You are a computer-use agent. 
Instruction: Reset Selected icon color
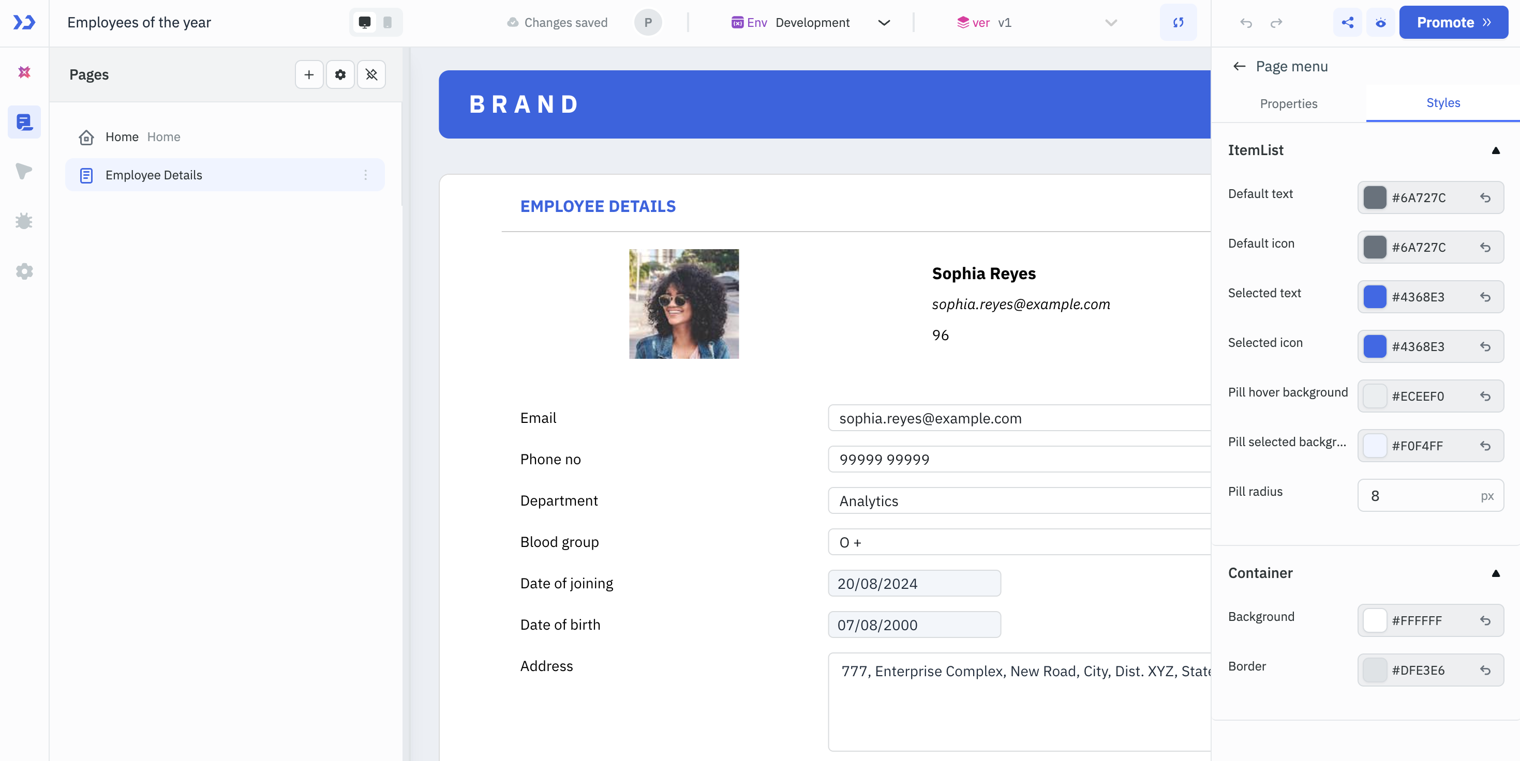1485,346
